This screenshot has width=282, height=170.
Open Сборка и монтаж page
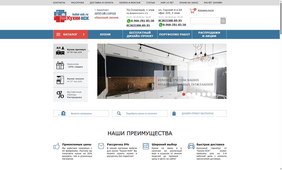pyautogui.click(x=130, y=3)
